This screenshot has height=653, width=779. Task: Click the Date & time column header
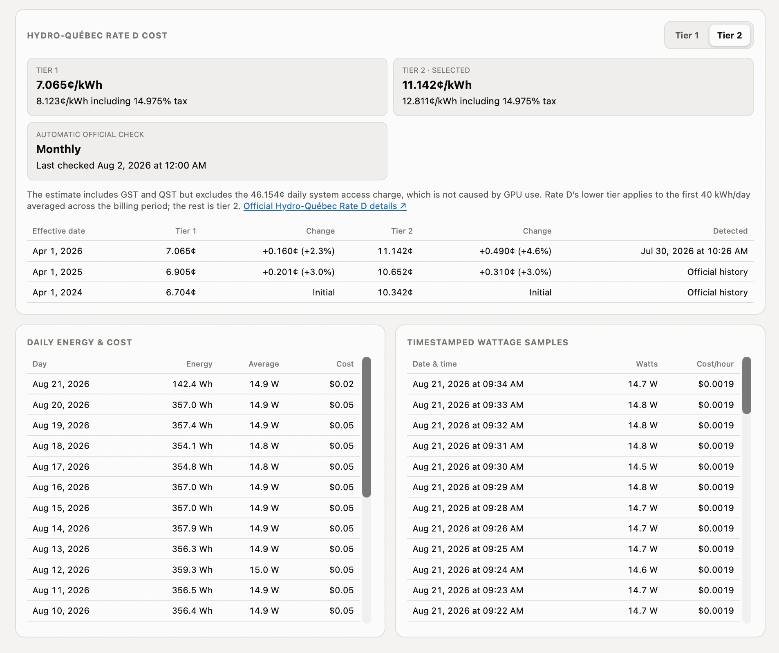[435, 364]
